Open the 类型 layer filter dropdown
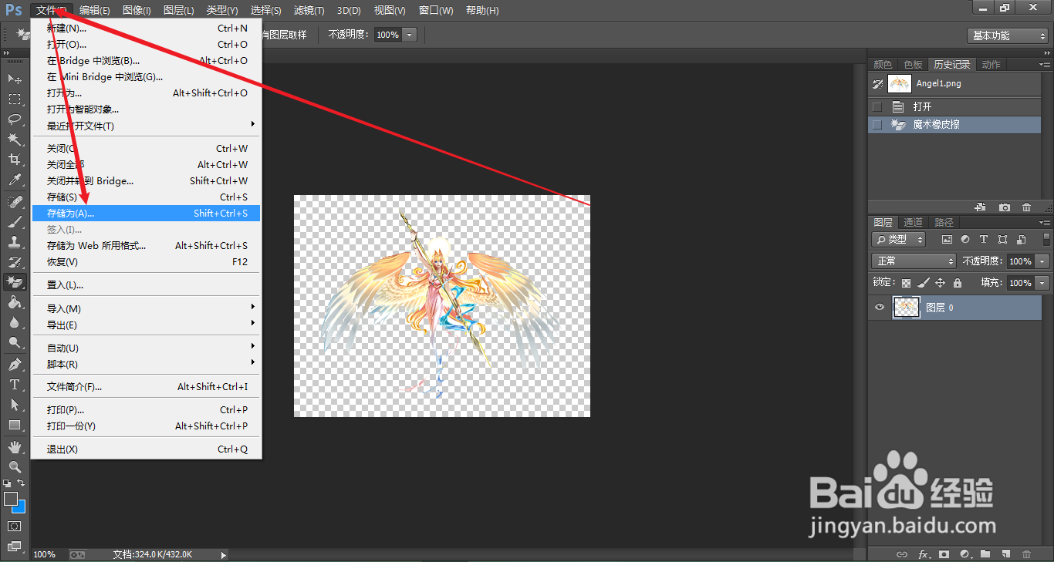The image size is (1054, 562). (x=899, y=240)
